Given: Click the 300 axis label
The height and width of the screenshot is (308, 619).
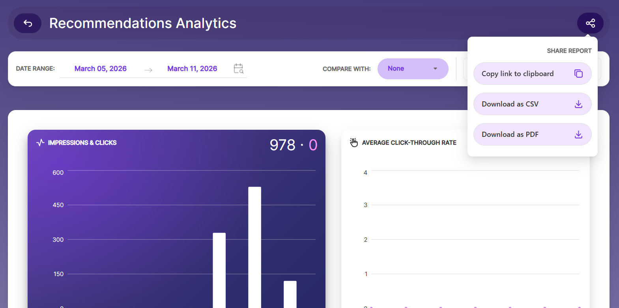Looking at the screenshot, I should click(x=58, y=240).
